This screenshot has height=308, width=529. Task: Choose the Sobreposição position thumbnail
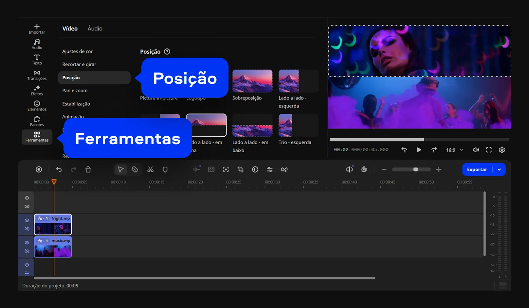252,81
